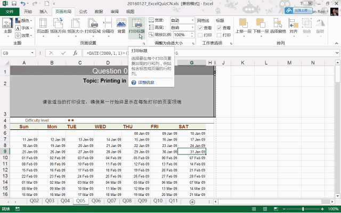The image size is (341, 213).
Task: Uncheck the Gridlines View (查看) checkbox
Action: coord(200,28)
